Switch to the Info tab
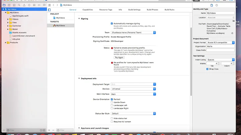This screenshot has width=241, height=135. tap(120, 10)
